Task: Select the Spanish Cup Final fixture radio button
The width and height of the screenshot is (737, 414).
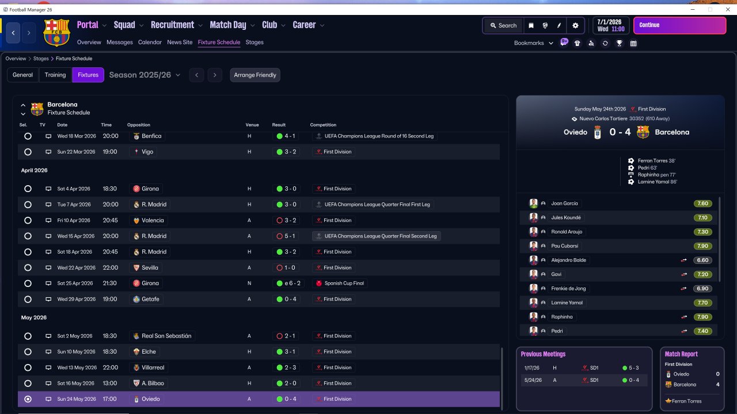Action: click(28, 283)
